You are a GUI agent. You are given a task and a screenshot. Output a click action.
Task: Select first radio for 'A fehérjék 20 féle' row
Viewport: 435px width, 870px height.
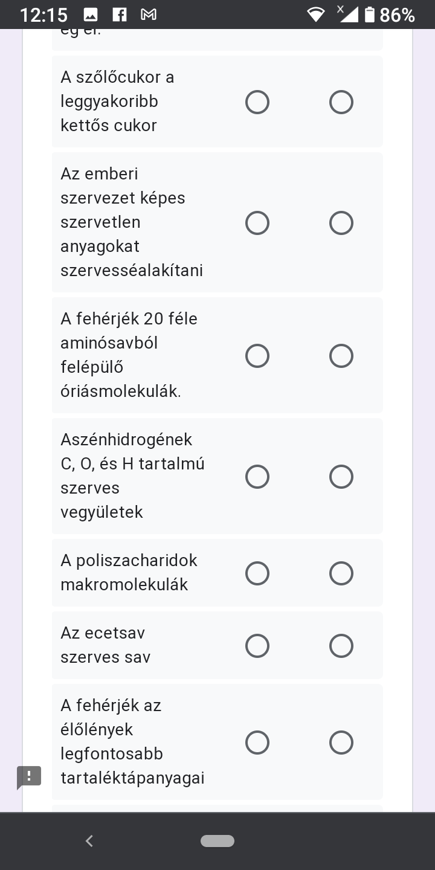pos(257,356)
